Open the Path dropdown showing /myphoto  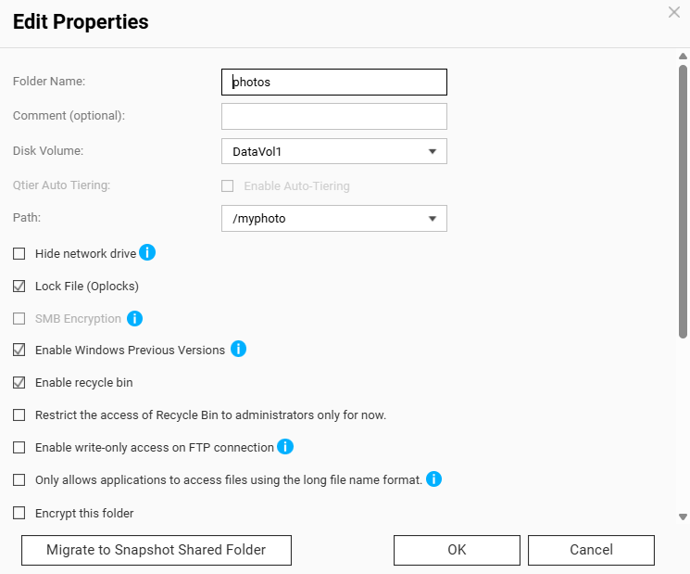[x=334, y=218]
